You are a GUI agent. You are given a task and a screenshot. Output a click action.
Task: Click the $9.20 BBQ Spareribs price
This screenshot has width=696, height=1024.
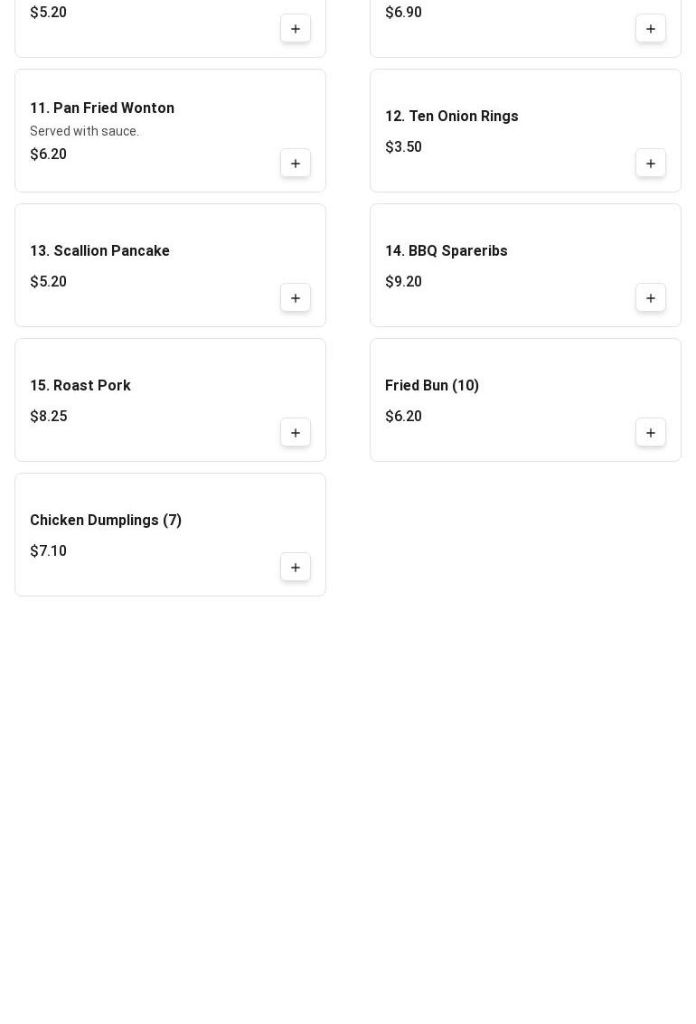coord(403,282)
